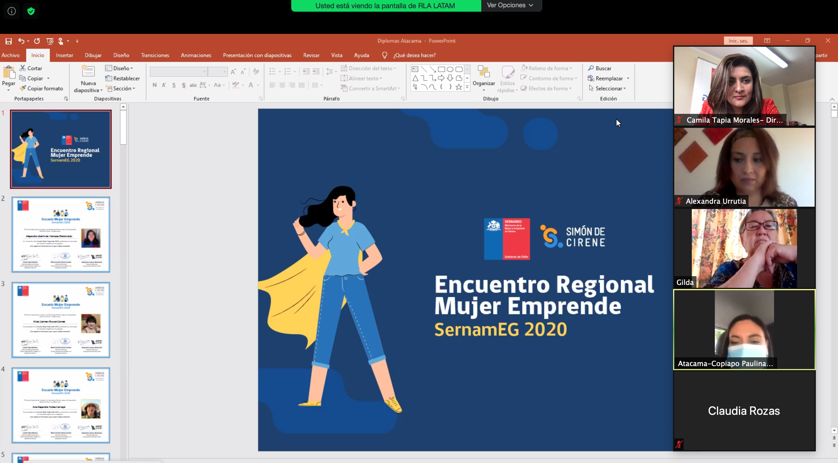Select the oval shape in shapes gallery
This screenshot has width=838, height=463.
[x=450, y=69]
